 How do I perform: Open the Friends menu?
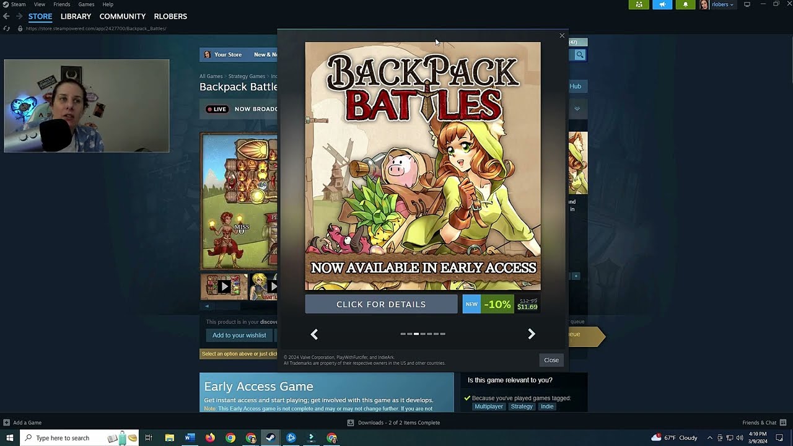[x=61, y=4]
